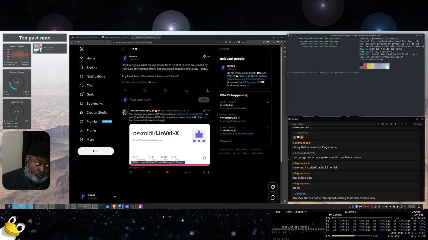The height and width of the screenshot is (240, 428).
Task: Reload the page in browser
Action: (79, 42)
